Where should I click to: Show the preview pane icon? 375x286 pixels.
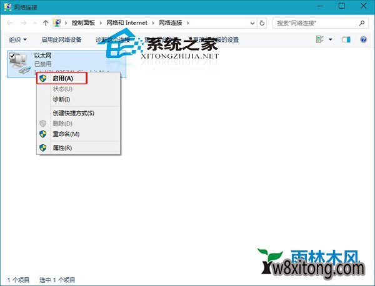point(346,39)
